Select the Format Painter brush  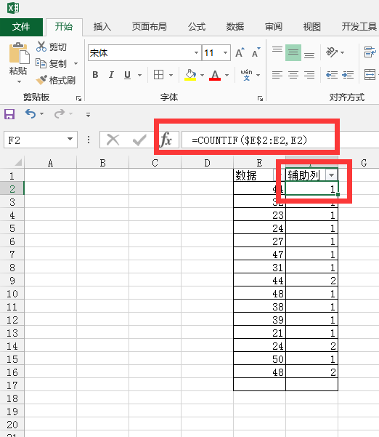41,80
